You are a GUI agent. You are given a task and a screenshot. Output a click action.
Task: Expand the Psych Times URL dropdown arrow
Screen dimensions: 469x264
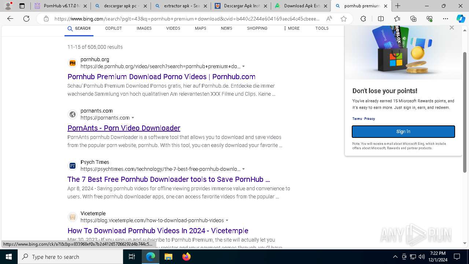[x=244, y=169]
